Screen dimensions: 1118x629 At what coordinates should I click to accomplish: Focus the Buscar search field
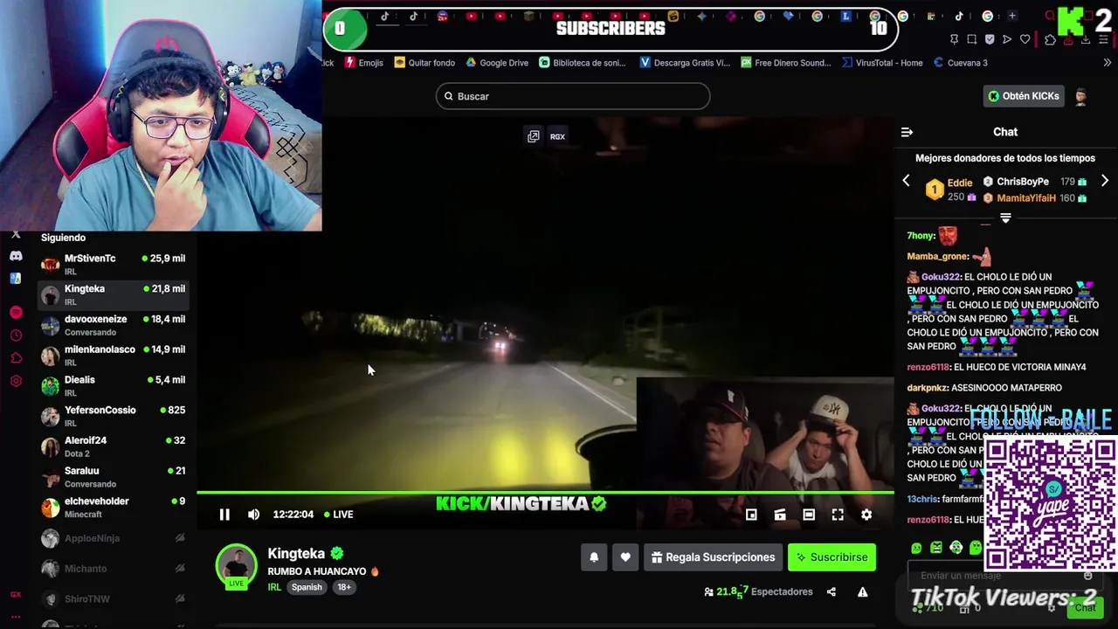(x=573, y=96)
